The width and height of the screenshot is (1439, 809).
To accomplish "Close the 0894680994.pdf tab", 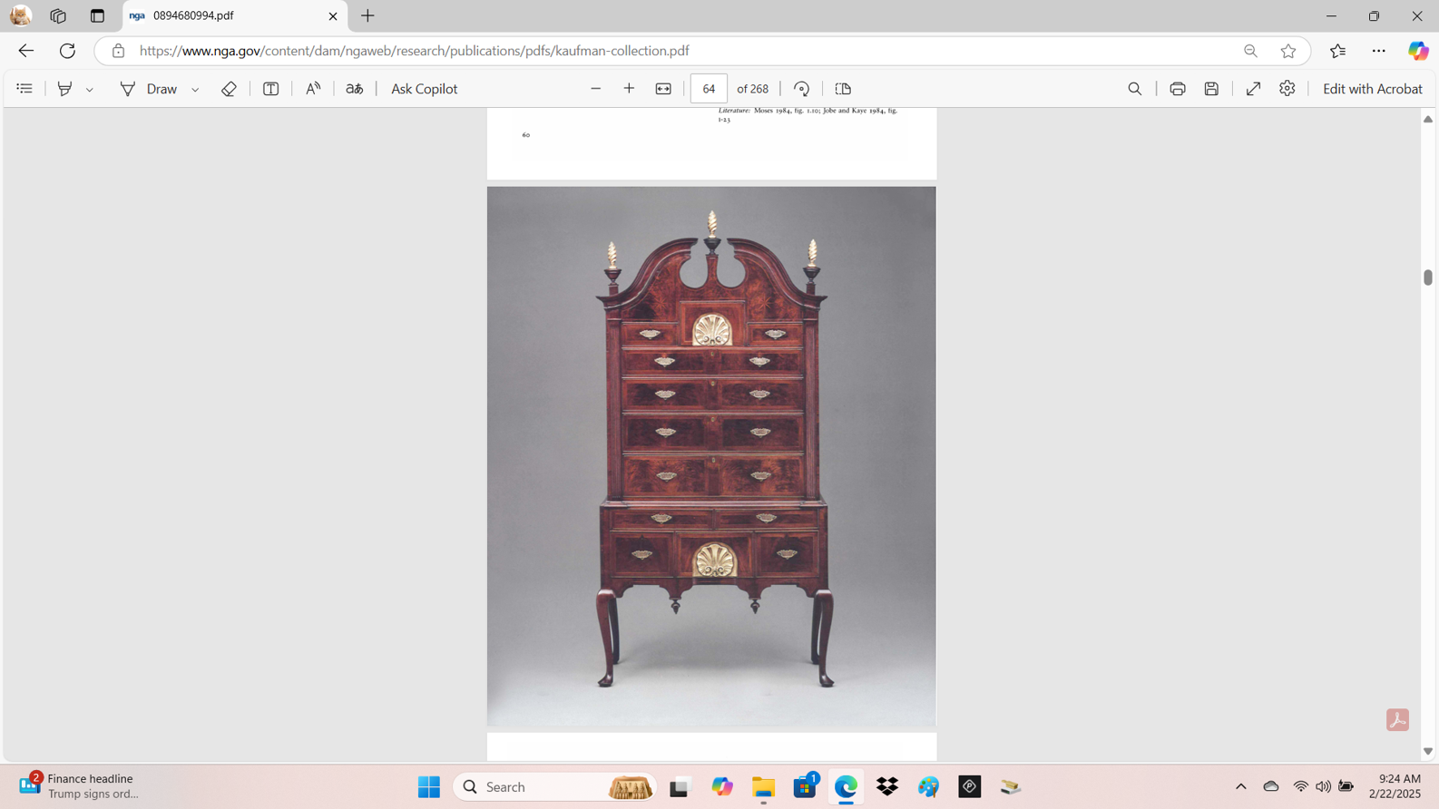I will [333, 16].
